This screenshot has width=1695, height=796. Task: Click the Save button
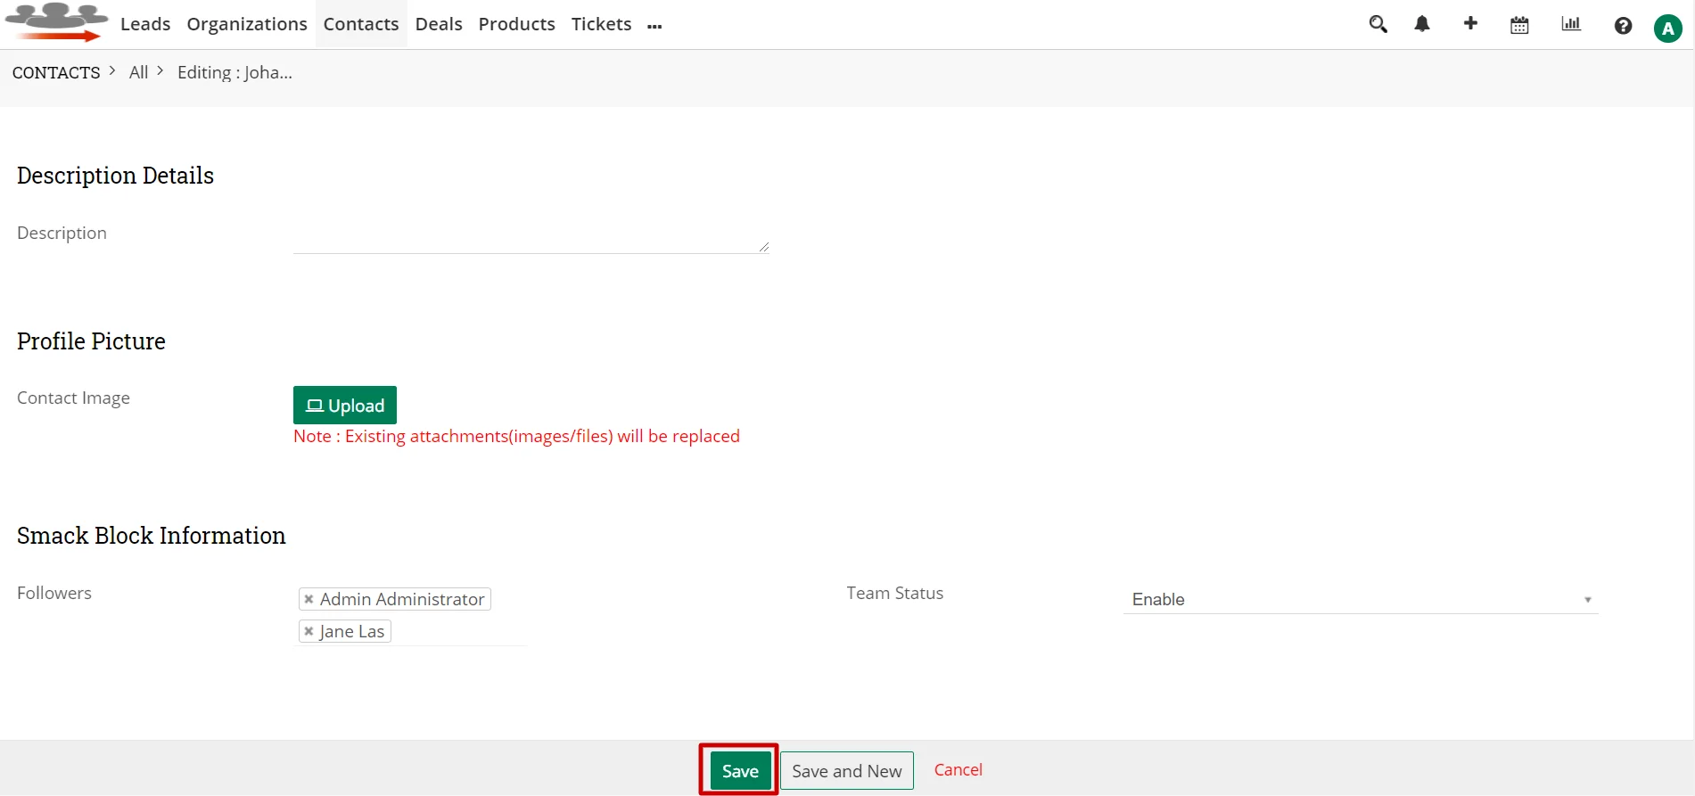[x=740, y=770]
